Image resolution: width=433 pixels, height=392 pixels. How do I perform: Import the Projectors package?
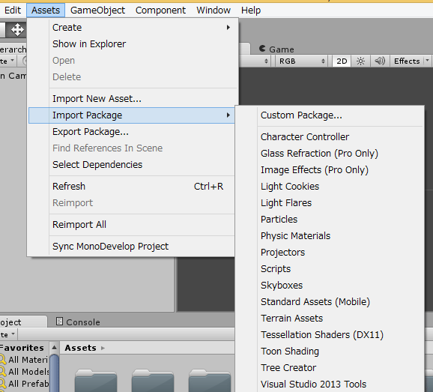pyautogui.click(x=330, y=253)
